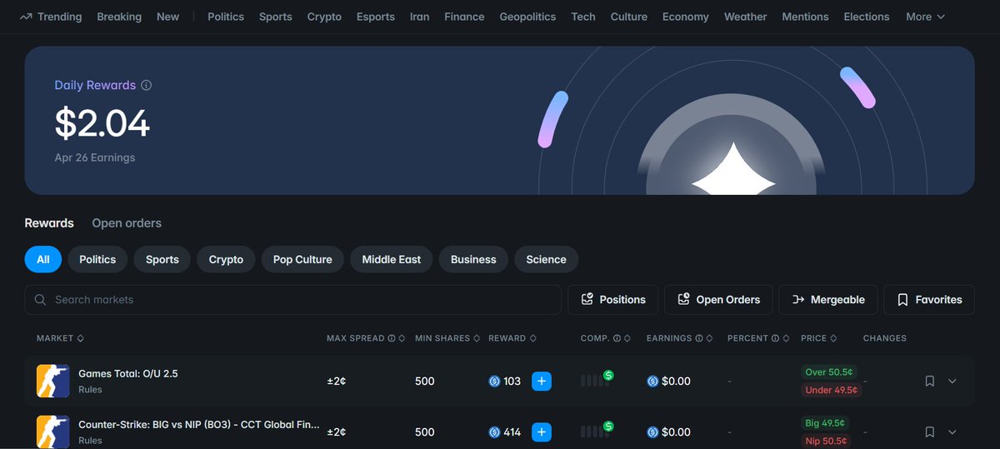
Task: Expand the Games Total O/U 2.5 row
Action: (x=952, y=381)
